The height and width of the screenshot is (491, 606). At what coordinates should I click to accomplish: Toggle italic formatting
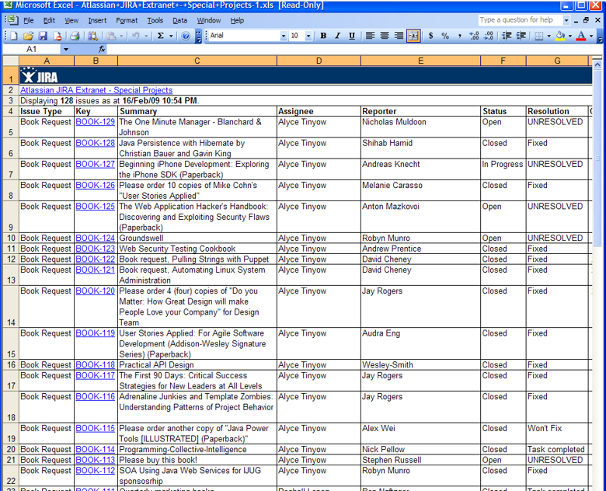337,36
